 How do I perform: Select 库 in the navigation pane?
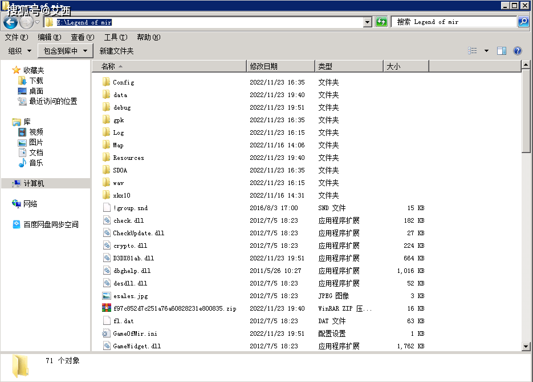(x=27, y=122)
